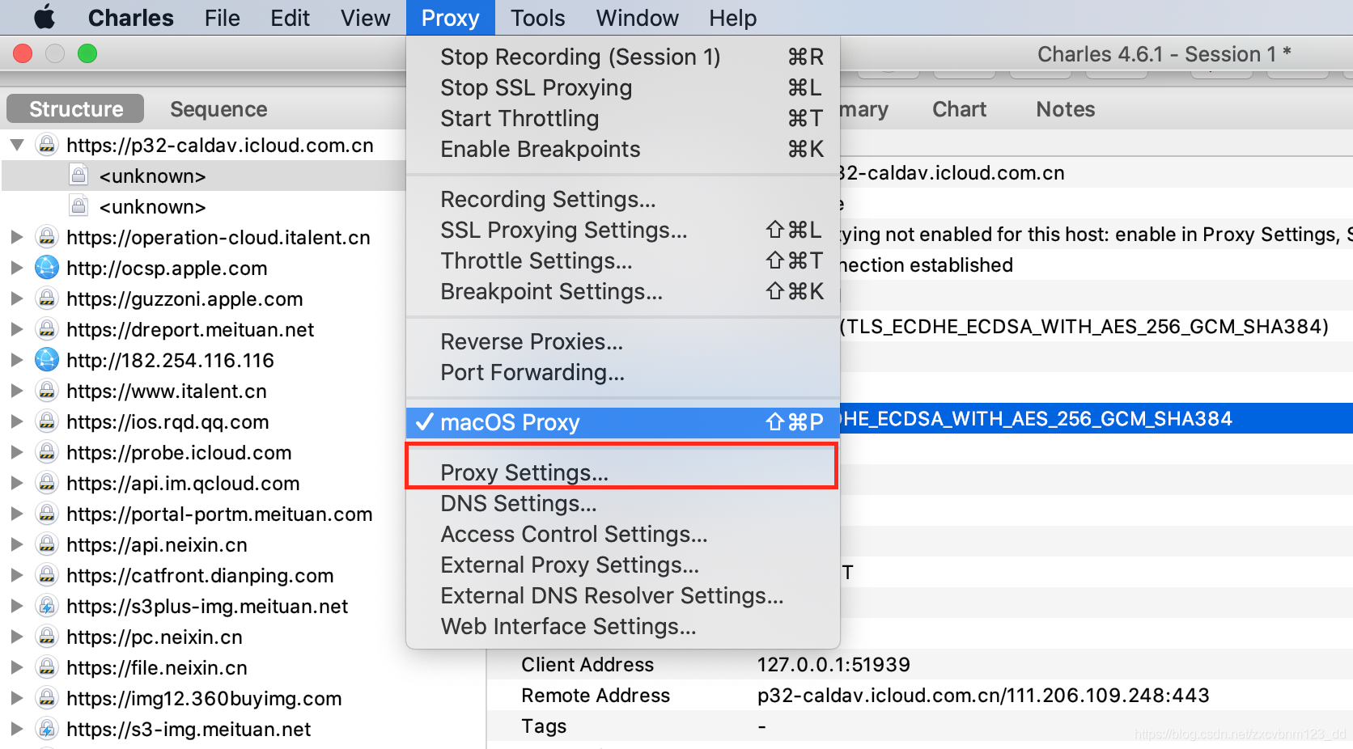Screen dimensions: 1353x749
Task: Click the lightning globe icon of s3-img.meituan.net
Action: coord(47,729)
